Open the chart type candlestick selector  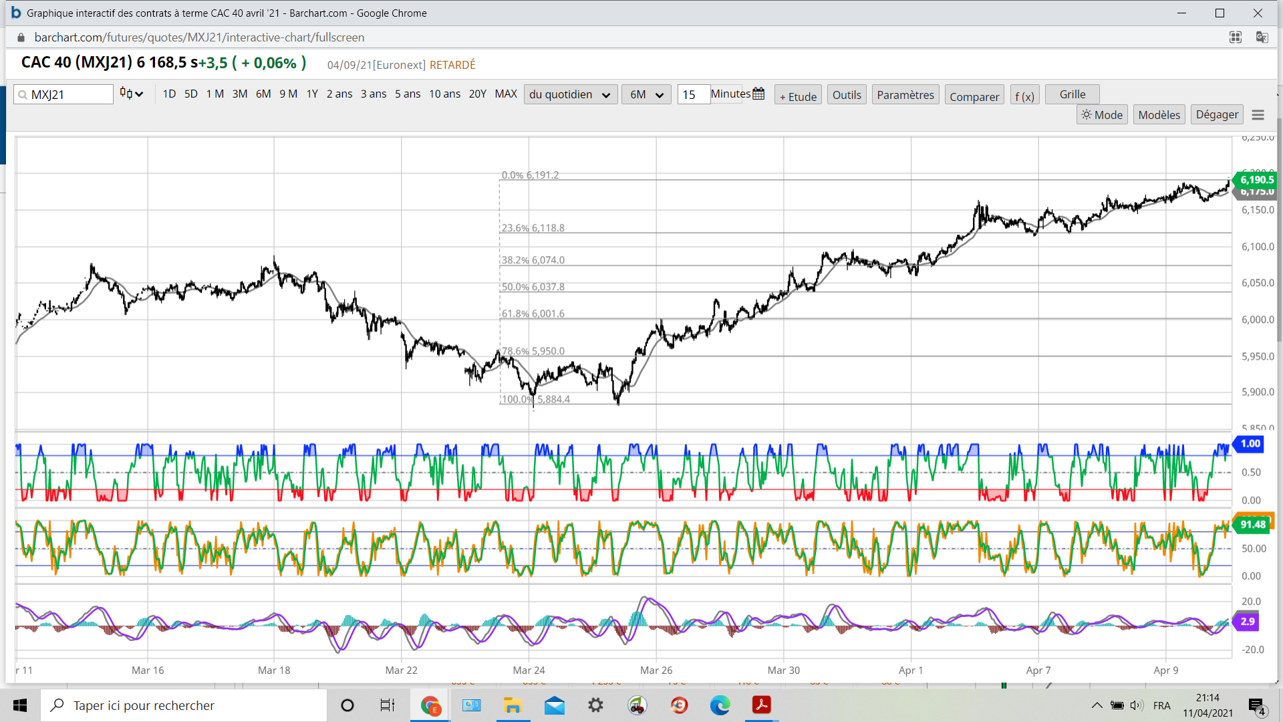pyautogui.click(x=131, y=94)
